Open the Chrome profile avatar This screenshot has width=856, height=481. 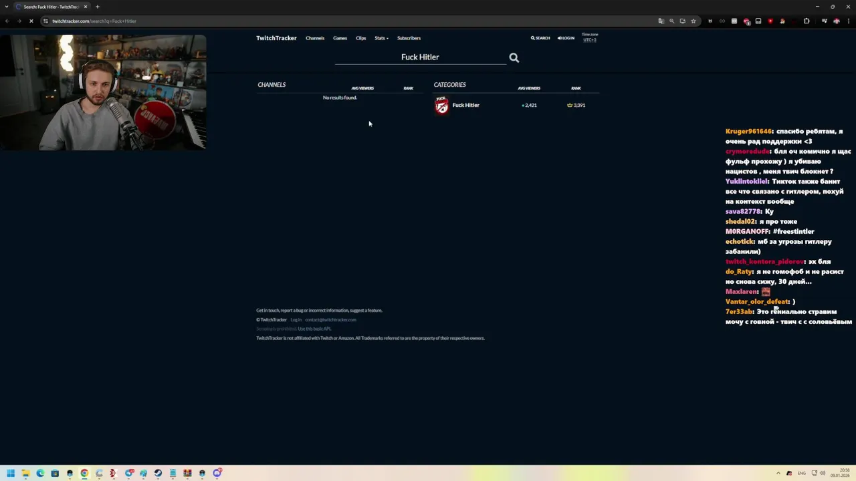(837, 21)
